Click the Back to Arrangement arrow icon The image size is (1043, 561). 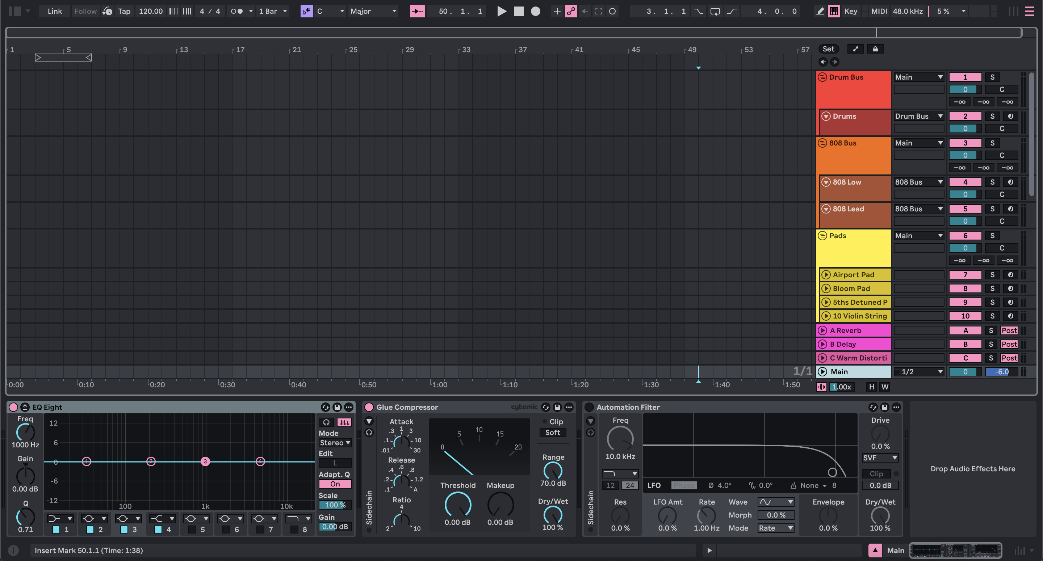[x=585, y=11]
